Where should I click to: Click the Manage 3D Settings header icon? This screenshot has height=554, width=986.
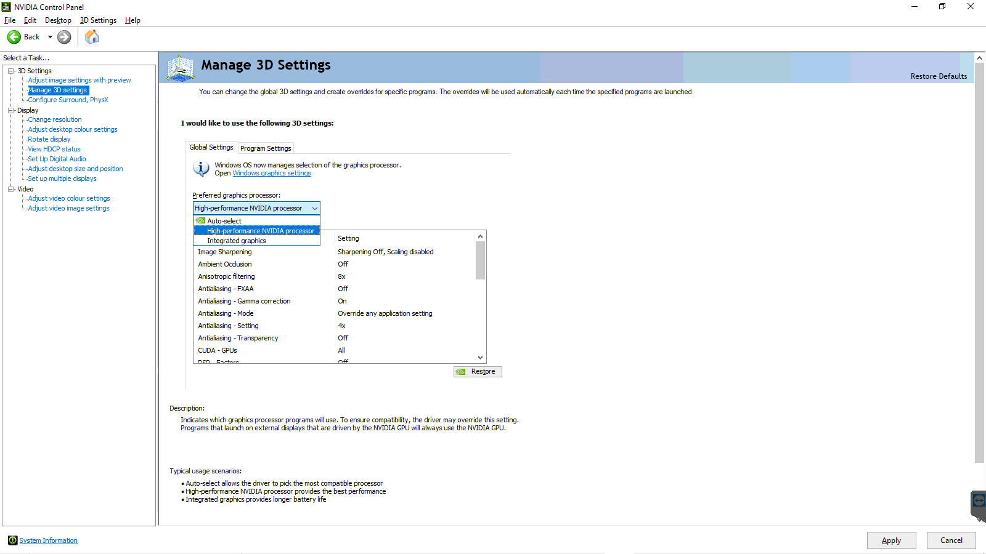coord(181,68)
